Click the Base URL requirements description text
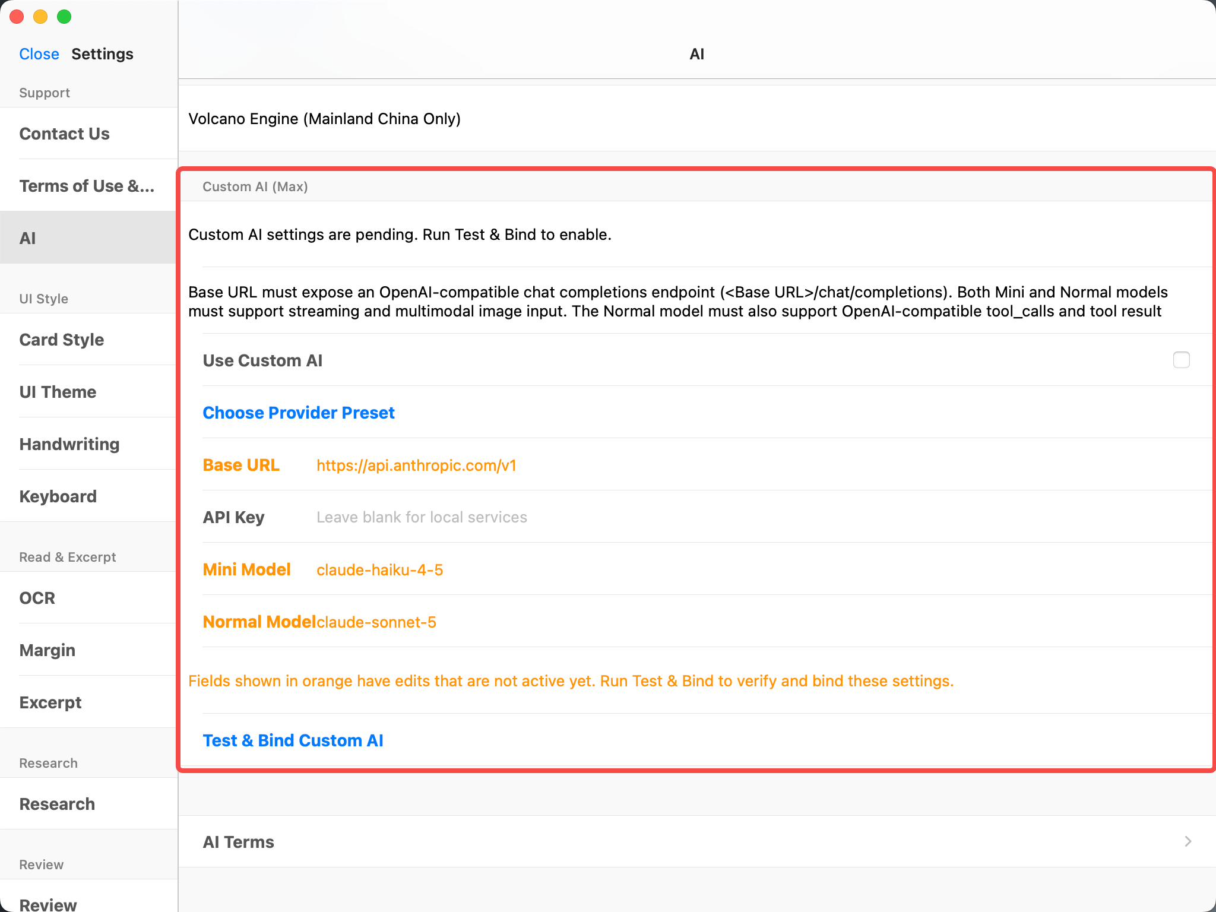 (678, 302)
